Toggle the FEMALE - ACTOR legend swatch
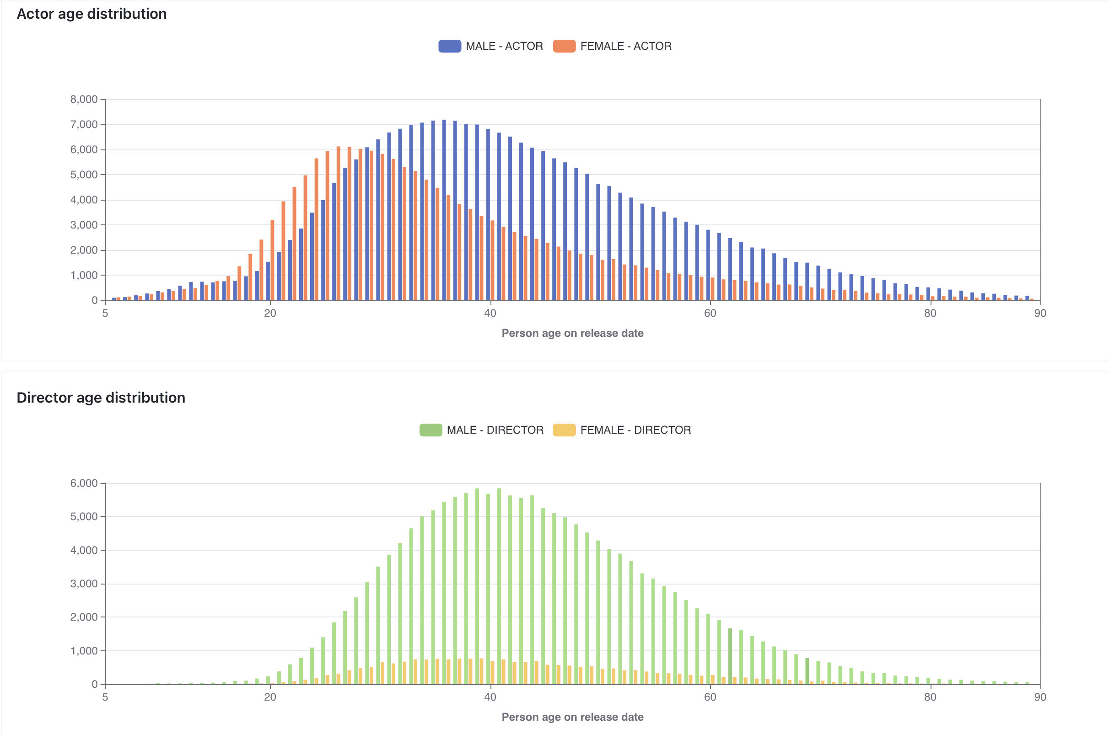The width and height of the screenshot is (1109, 739). pyautogui.click(x=564, y=46)
